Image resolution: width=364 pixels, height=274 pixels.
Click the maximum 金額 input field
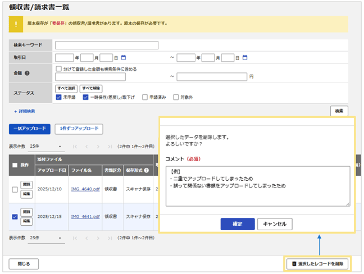[212, 77]
